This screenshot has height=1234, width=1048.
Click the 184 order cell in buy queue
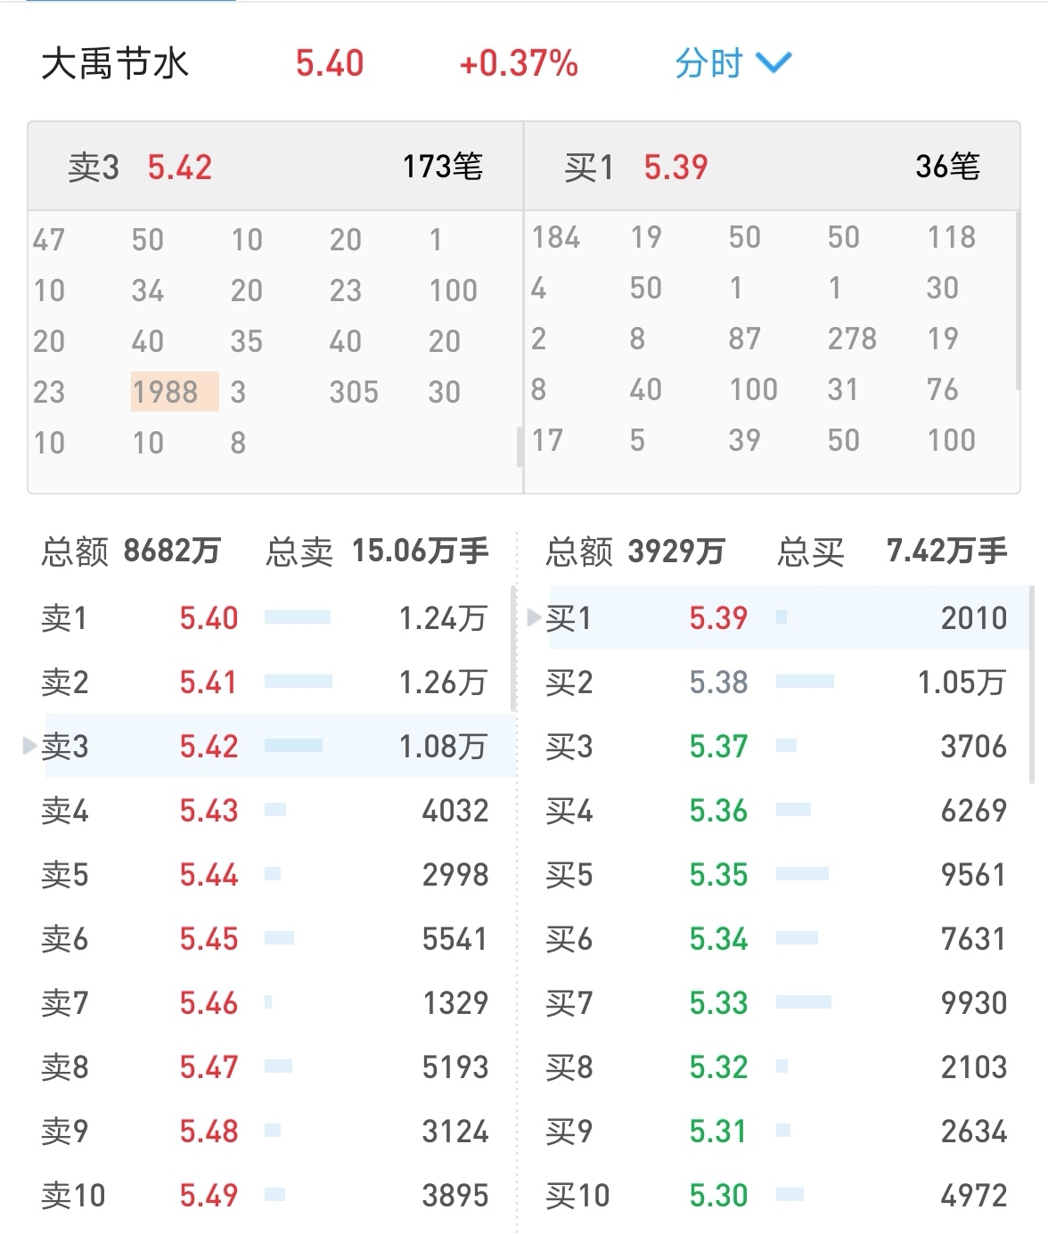[x=556, y=237]
